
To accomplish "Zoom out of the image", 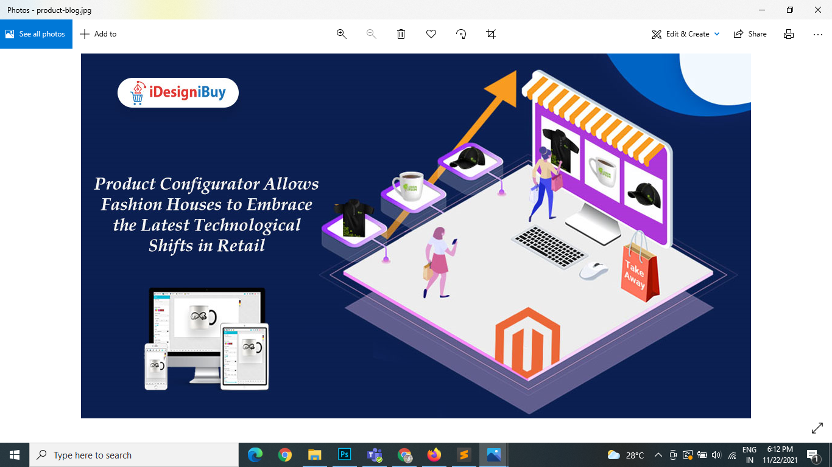I will tap(371, 34).
